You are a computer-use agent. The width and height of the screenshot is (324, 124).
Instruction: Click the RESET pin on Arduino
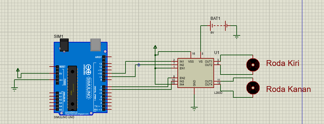click(x=57, y=67)
